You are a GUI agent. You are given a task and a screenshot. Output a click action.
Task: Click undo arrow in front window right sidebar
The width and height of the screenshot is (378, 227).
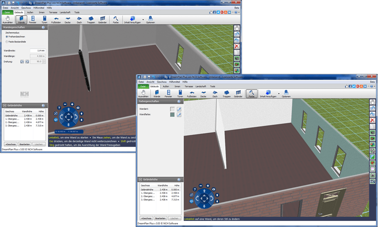pyautogui.click(x=372, y=108)
